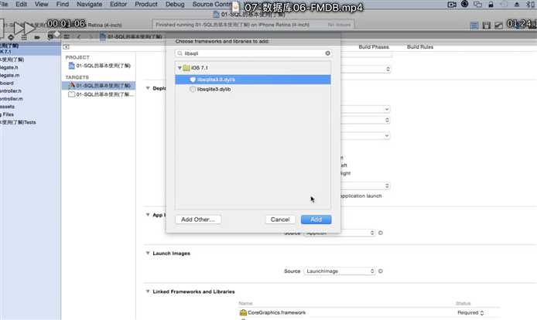Open the Required status popup for CoreGraphics.framework
The height and width of the screenshot is (320, 537).
(470, 312)
